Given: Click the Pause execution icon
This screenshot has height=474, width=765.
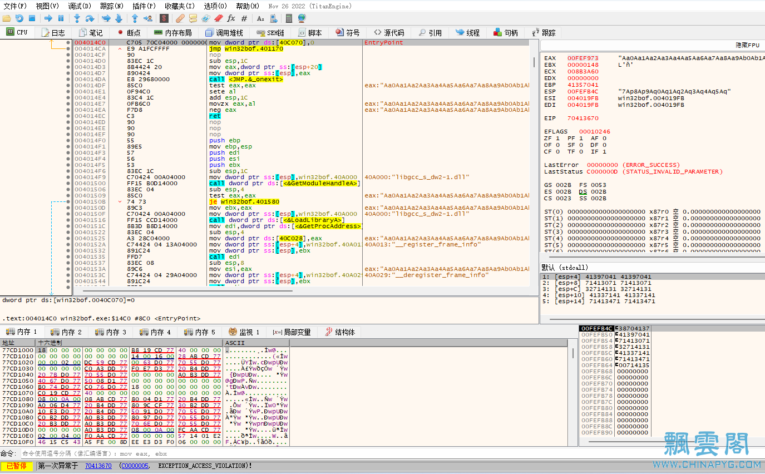Looking at the screenshot, I should click(x=61, y=18).
